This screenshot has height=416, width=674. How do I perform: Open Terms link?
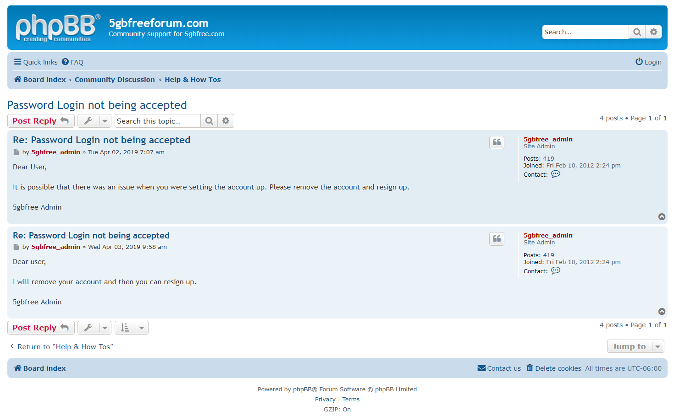[x=351, y=400]
